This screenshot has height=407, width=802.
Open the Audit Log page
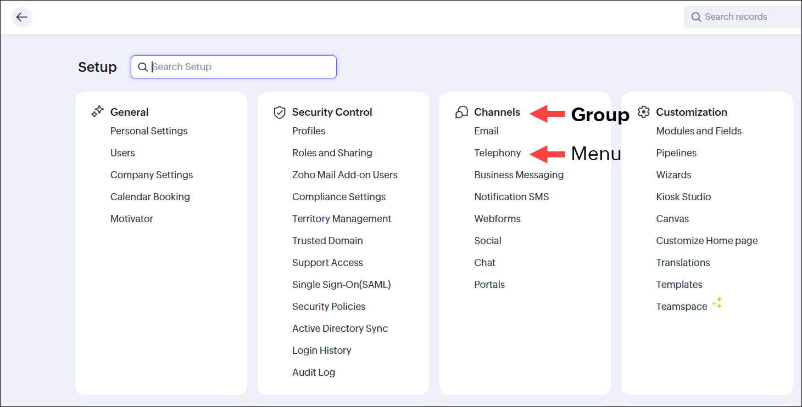point(313,372)
